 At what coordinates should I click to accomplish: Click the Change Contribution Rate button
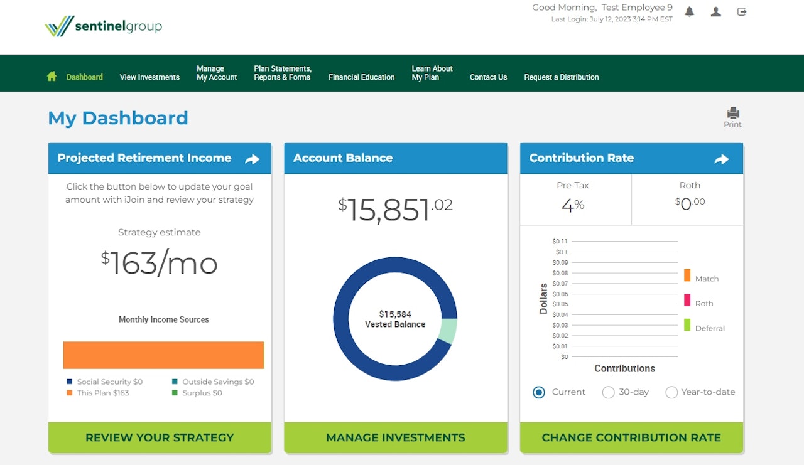pos(631,437)
